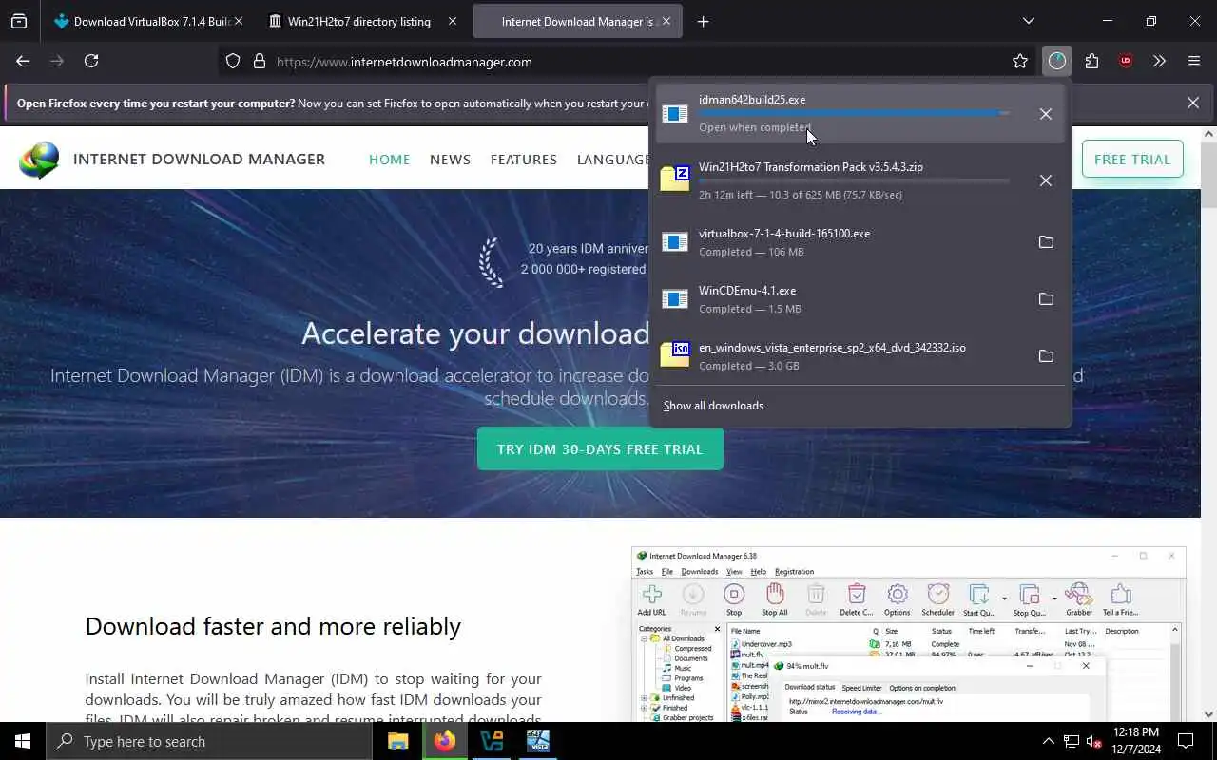Click the Win21H2to7 zip download progress bar
Viewport: 1217px width, 760px height.
(x=854, y=180)
